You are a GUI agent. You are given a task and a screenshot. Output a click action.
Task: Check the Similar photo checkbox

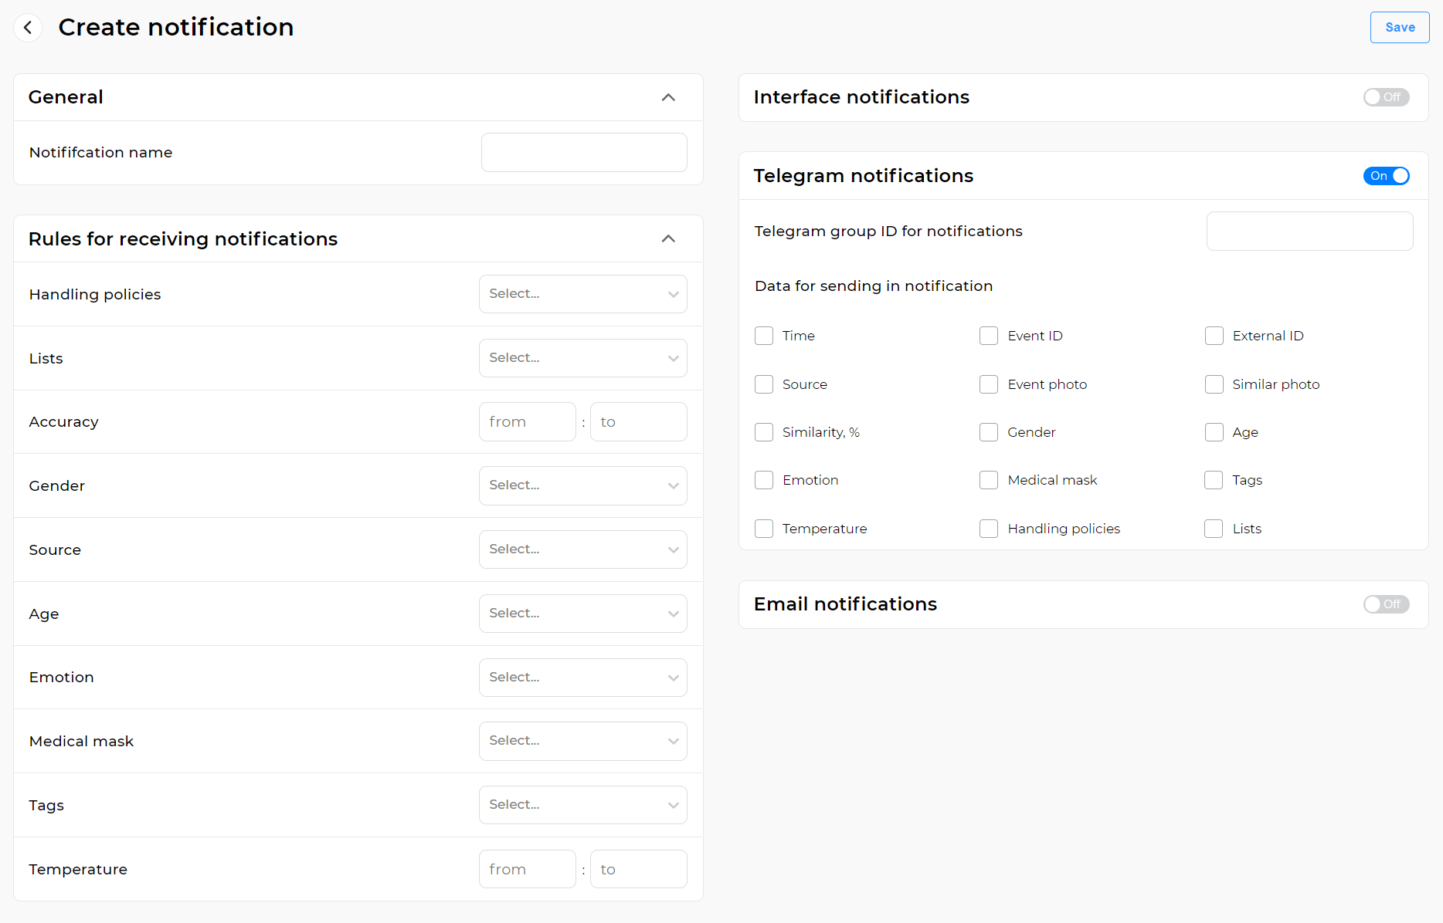click(x=1214, y=384)
